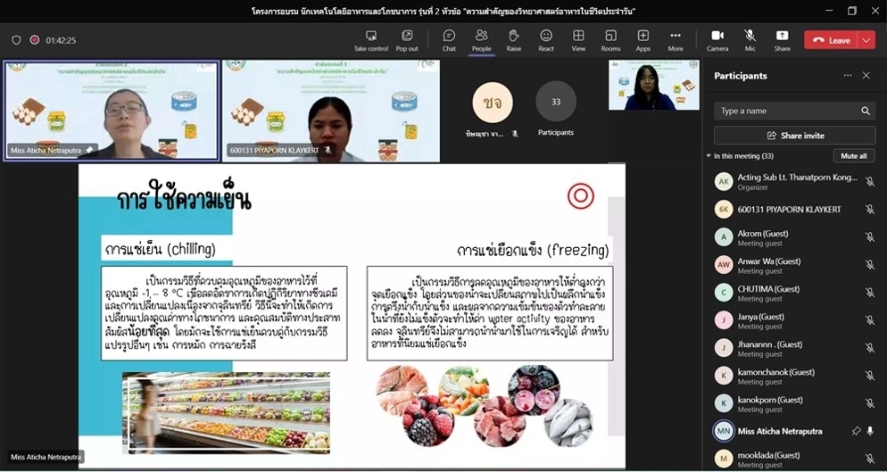Mute all participants
The height and width of the screenshot is (472, 887).
point(854,155)
